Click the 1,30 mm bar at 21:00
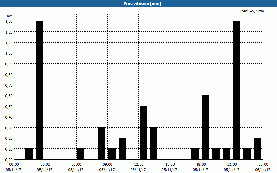Image resolution: width=277 pixels, height=173 pixels. (236, 90)
